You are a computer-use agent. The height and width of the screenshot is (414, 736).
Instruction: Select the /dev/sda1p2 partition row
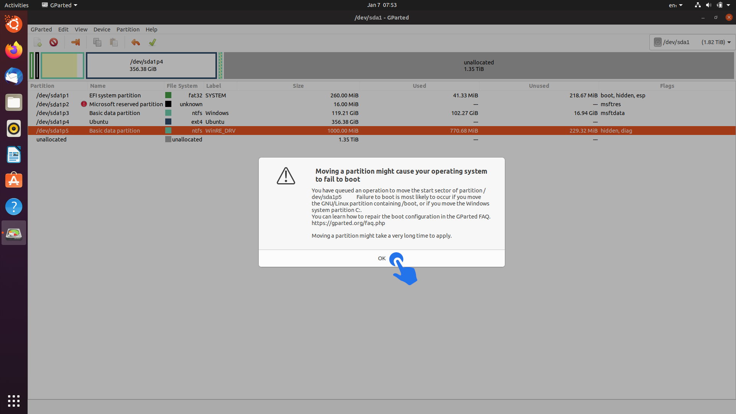point(381,104)
